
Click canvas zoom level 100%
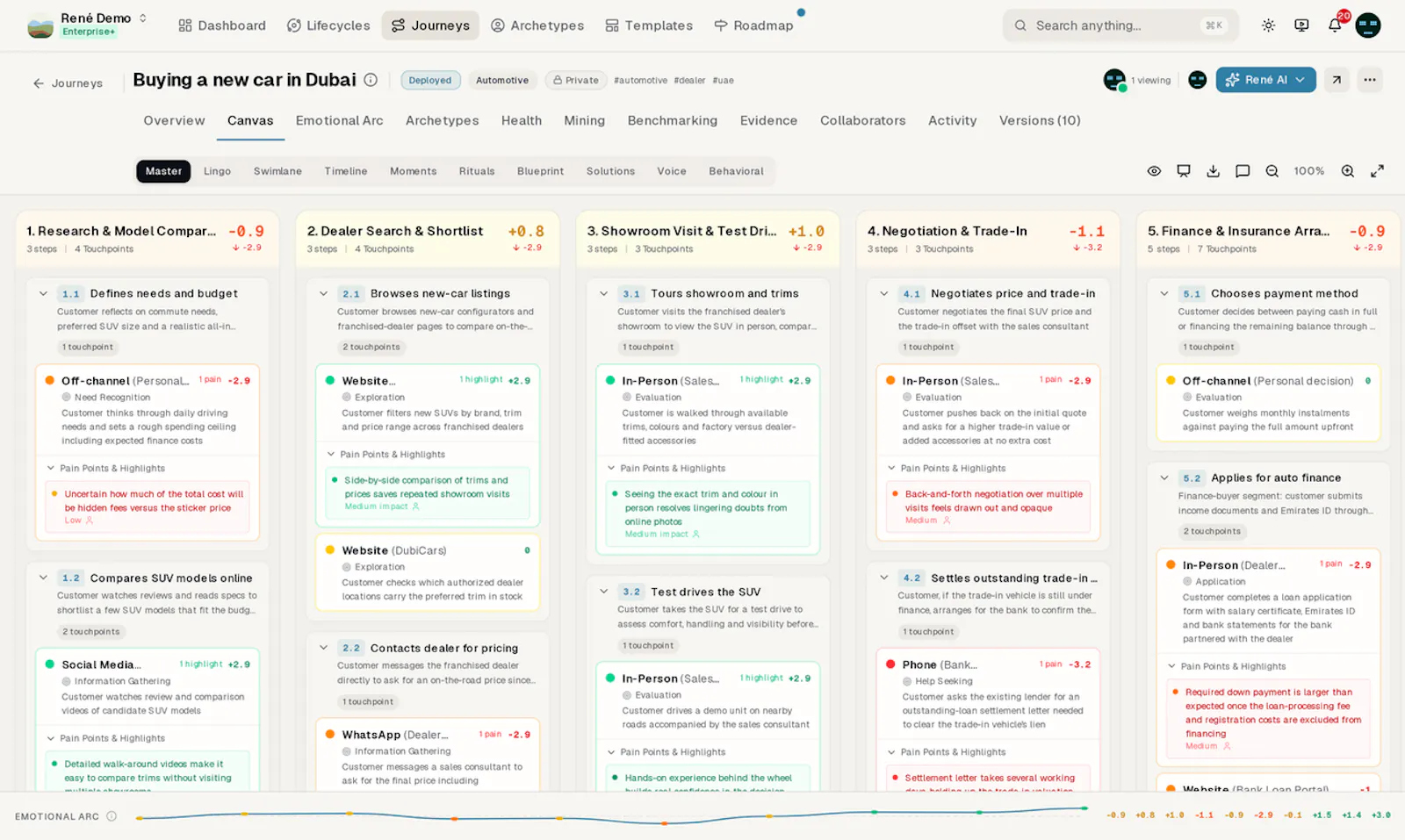click(1308, 171)
